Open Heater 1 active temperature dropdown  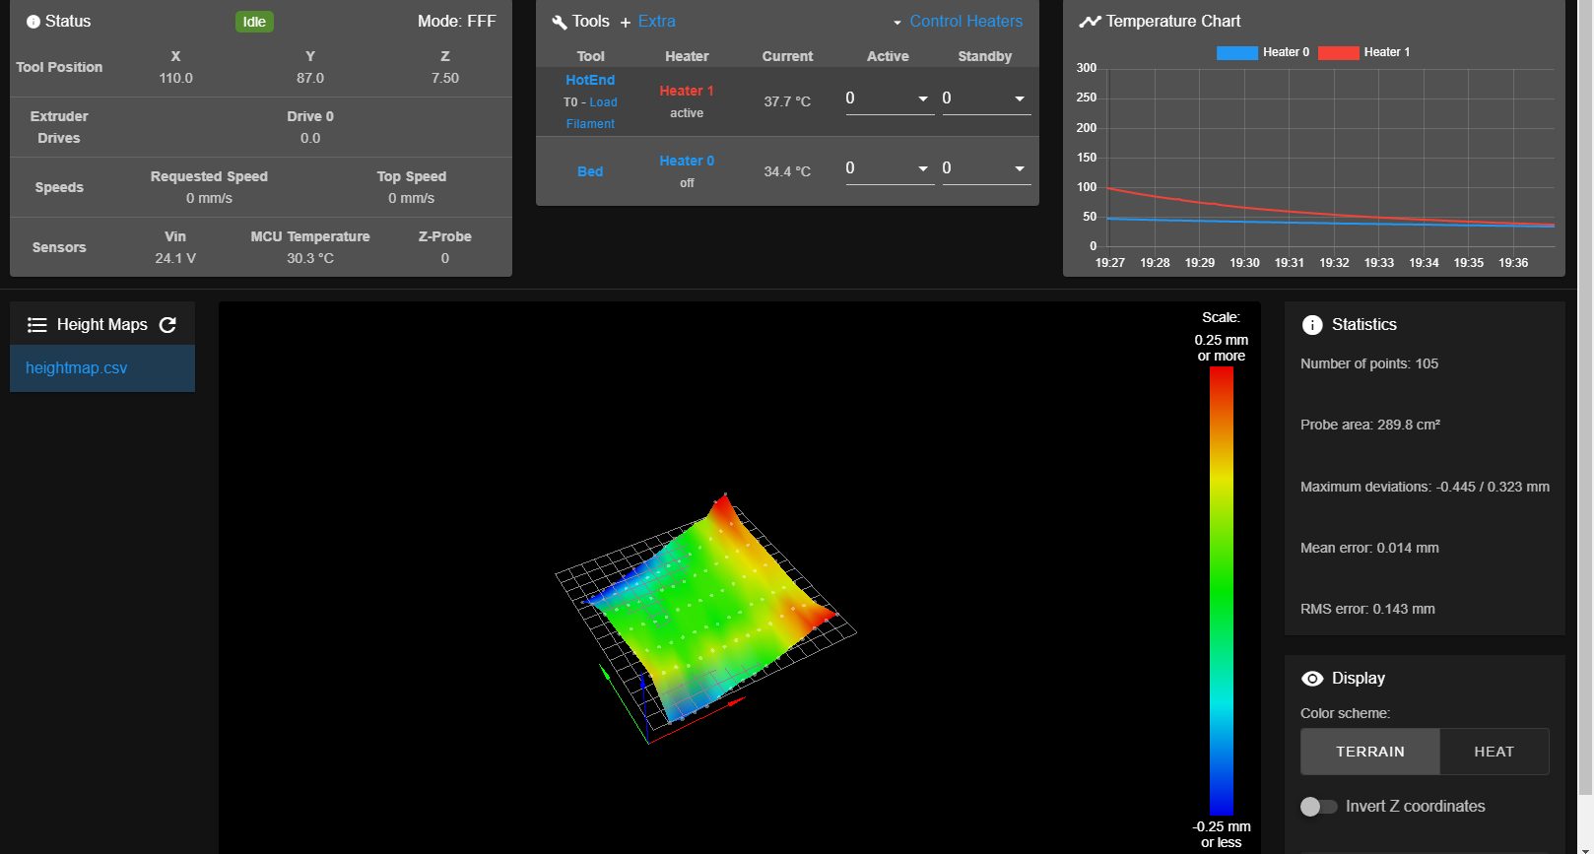[x=890, y=99]
